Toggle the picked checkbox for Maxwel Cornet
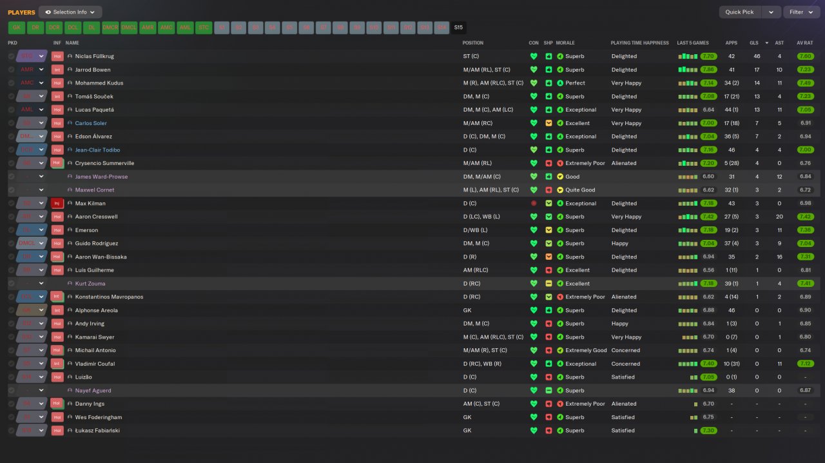The width and height of the screenshot is (825, 463). [11, 190]
